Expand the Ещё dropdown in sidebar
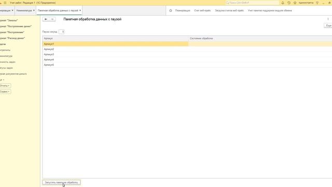The image size is (332, 187). [x=2, y=79]
